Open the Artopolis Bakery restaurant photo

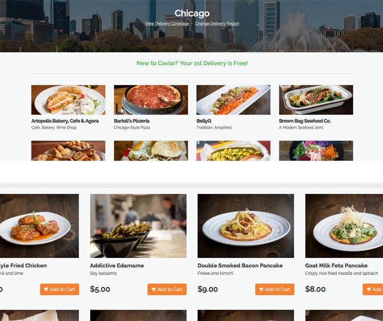[x=68, y=100]
